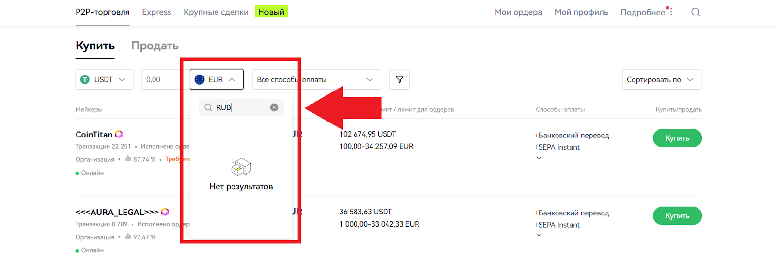
Task: Select the Купить tab
Action: [95, 46]
